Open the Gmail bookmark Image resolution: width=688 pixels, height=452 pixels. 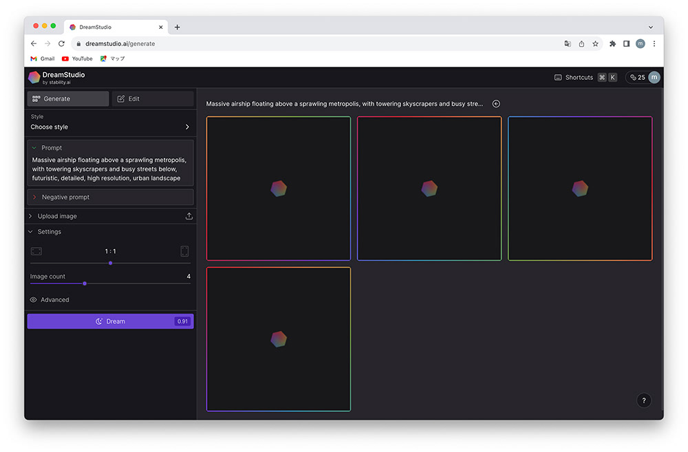coord(43,58)
